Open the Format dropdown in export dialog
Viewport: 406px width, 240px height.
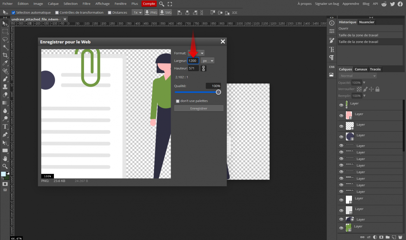coord(196,53)
